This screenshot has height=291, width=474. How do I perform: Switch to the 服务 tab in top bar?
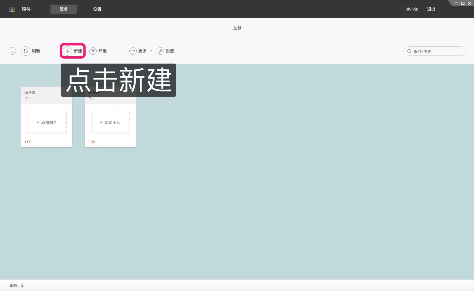pyautogui.click(x=63, y=9)
